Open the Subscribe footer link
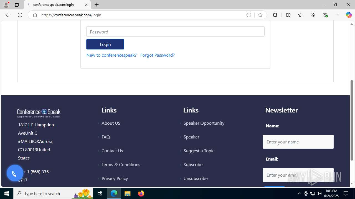Viewport: 355px width, 199px height. 193,164
